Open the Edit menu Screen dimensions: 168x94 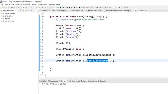tap(6, 5)
